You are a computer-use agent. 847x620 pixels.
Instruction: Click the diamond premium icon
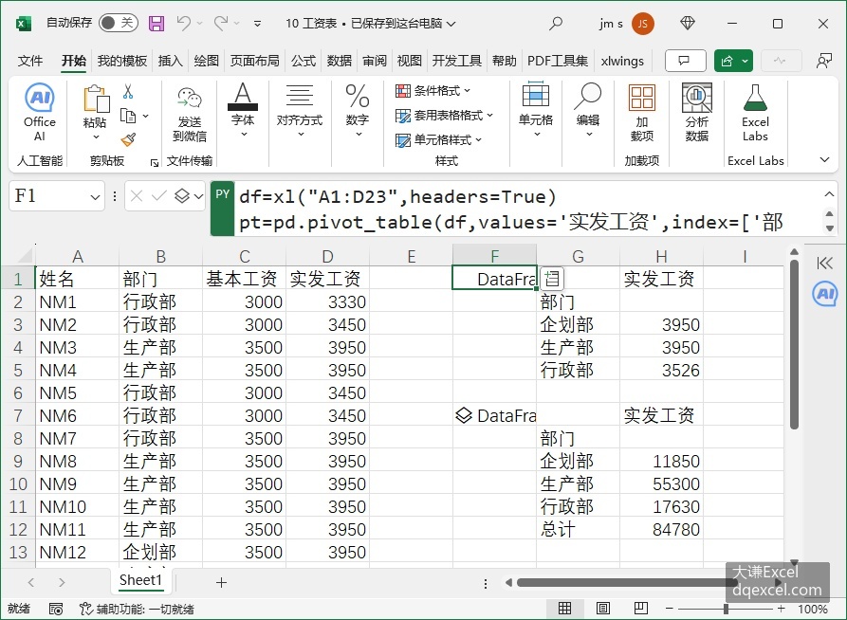pyautogui.click(x=687, y=23)
